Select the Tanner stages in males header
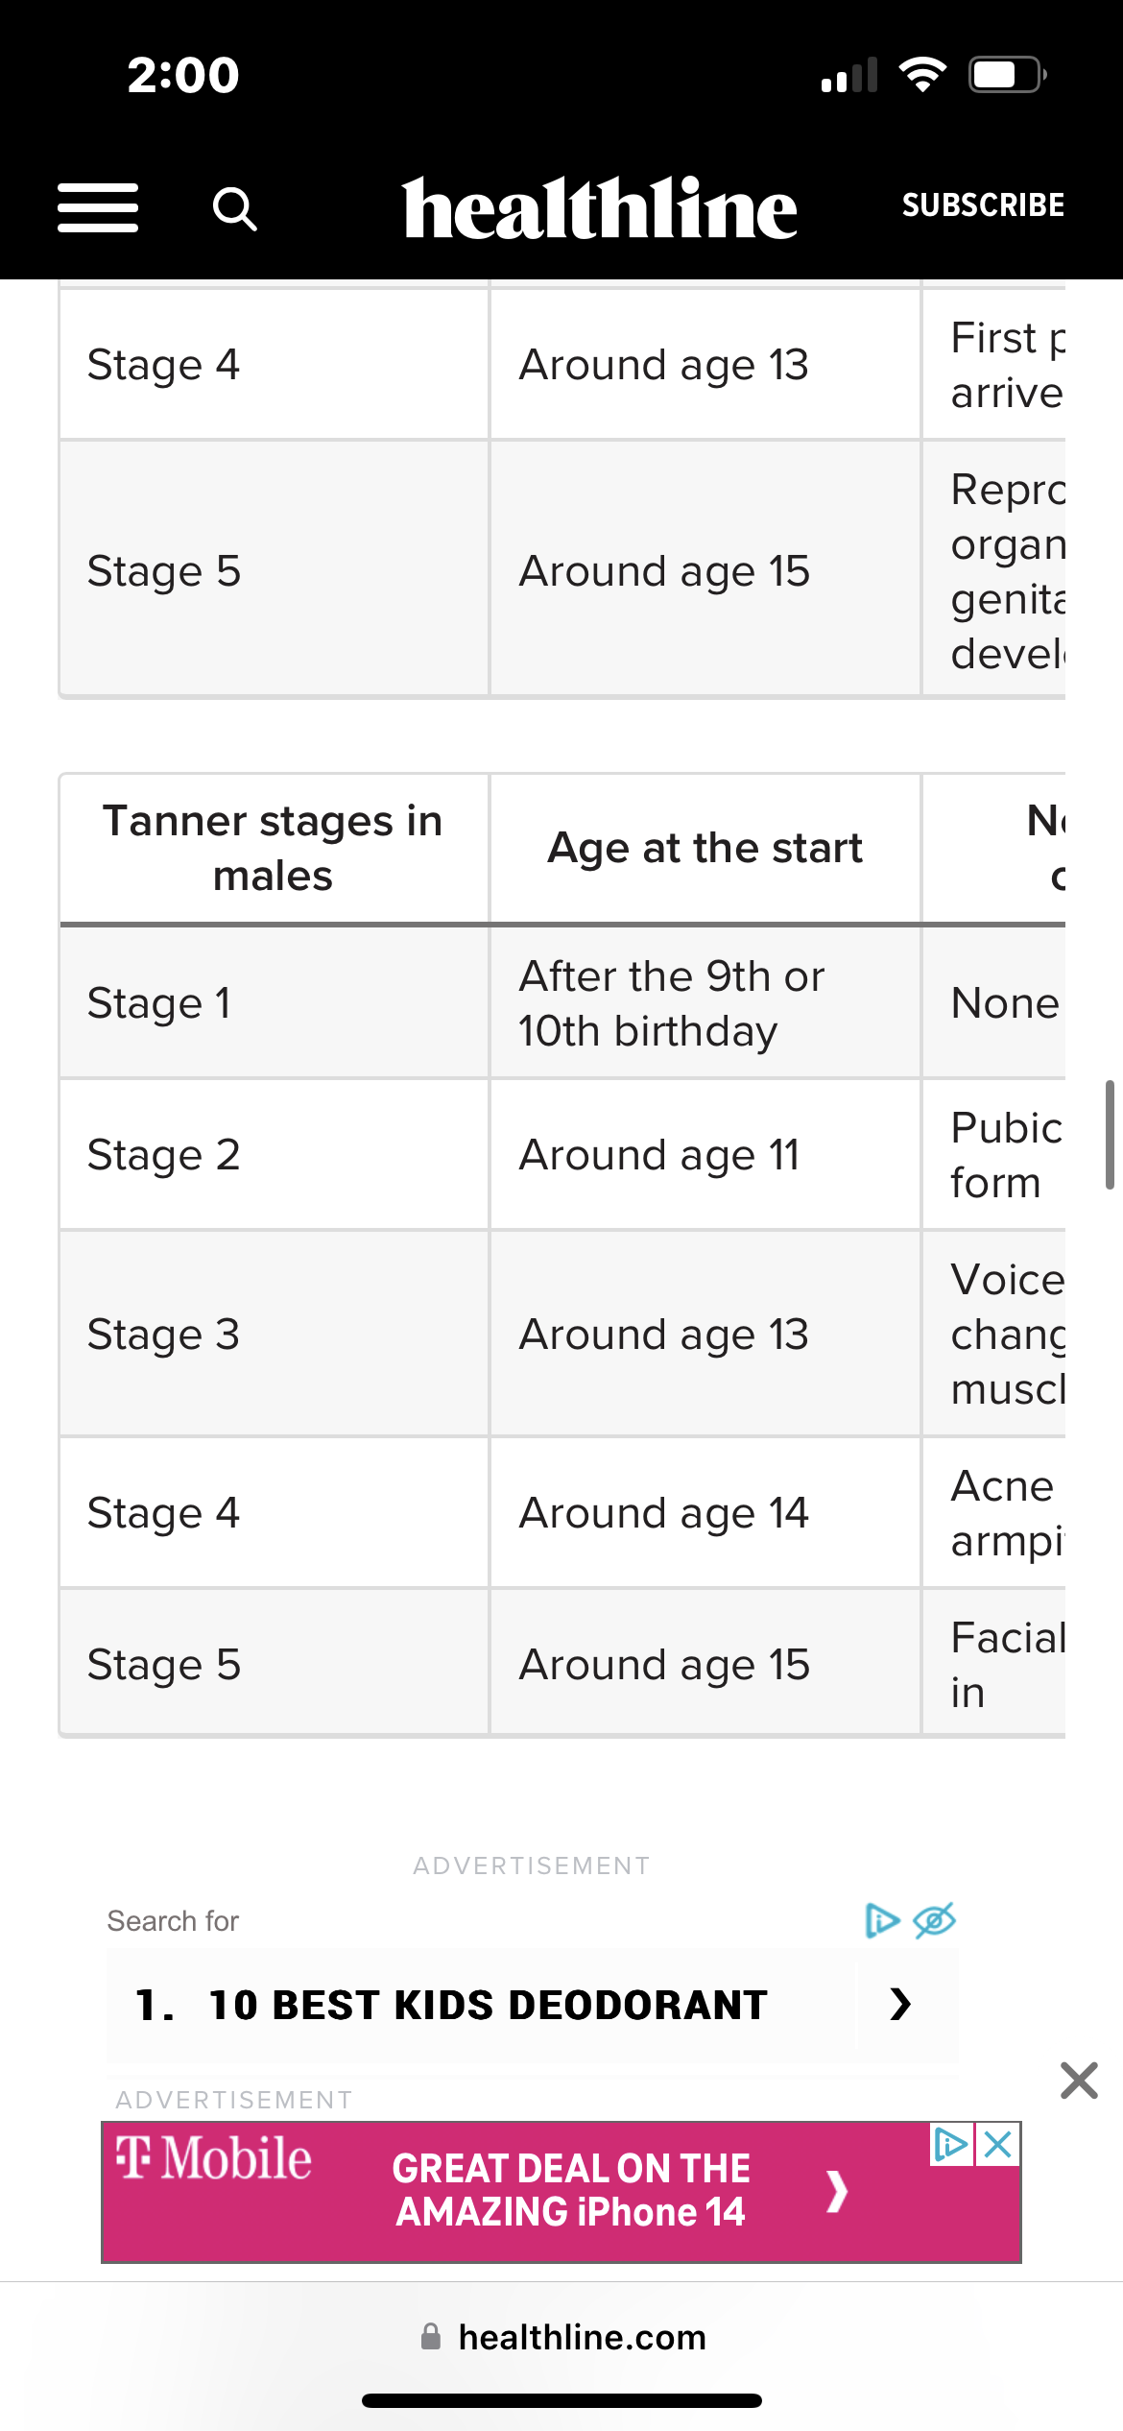 pyautogui.click(x=274, y=849)
